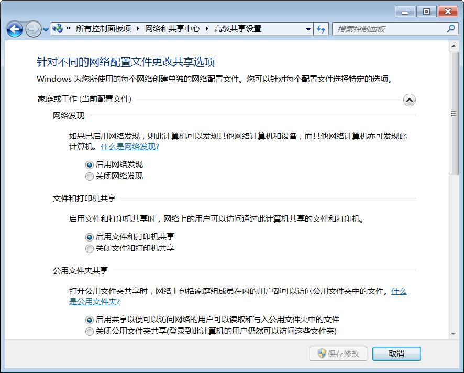
Task: Click the address bar history arrow
Action: point(308,29)
